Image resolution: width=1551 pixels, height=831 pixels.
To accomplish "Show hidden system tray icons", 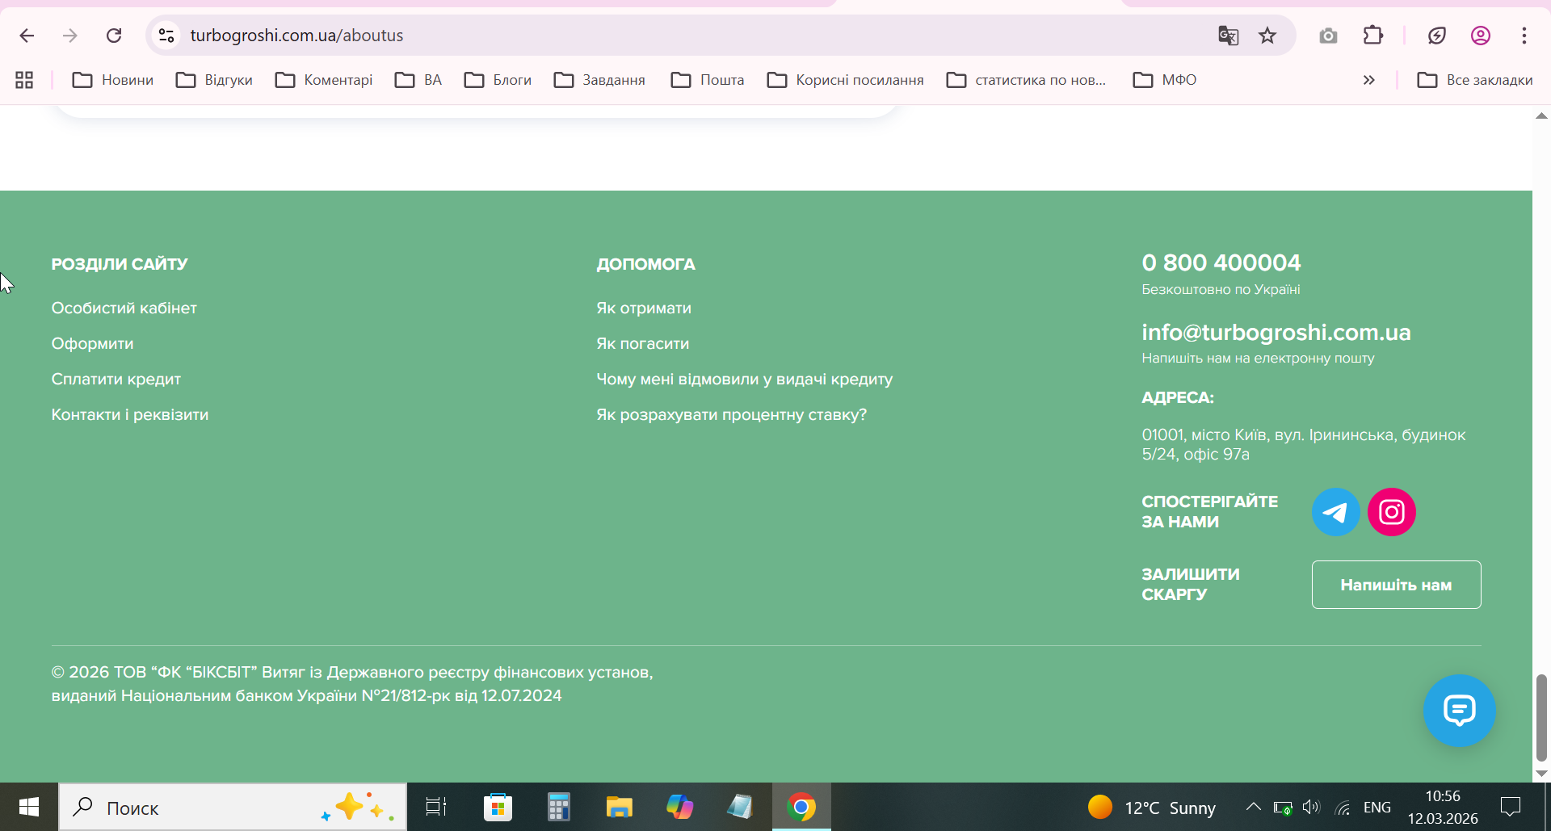I will click(x=1253, y=807).
